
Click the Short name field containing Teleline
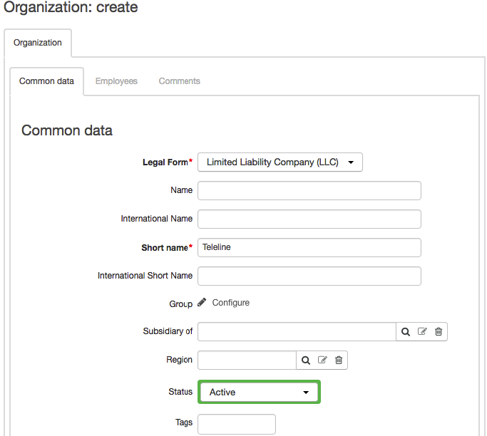pyautogui.click(x=309, y=247)
